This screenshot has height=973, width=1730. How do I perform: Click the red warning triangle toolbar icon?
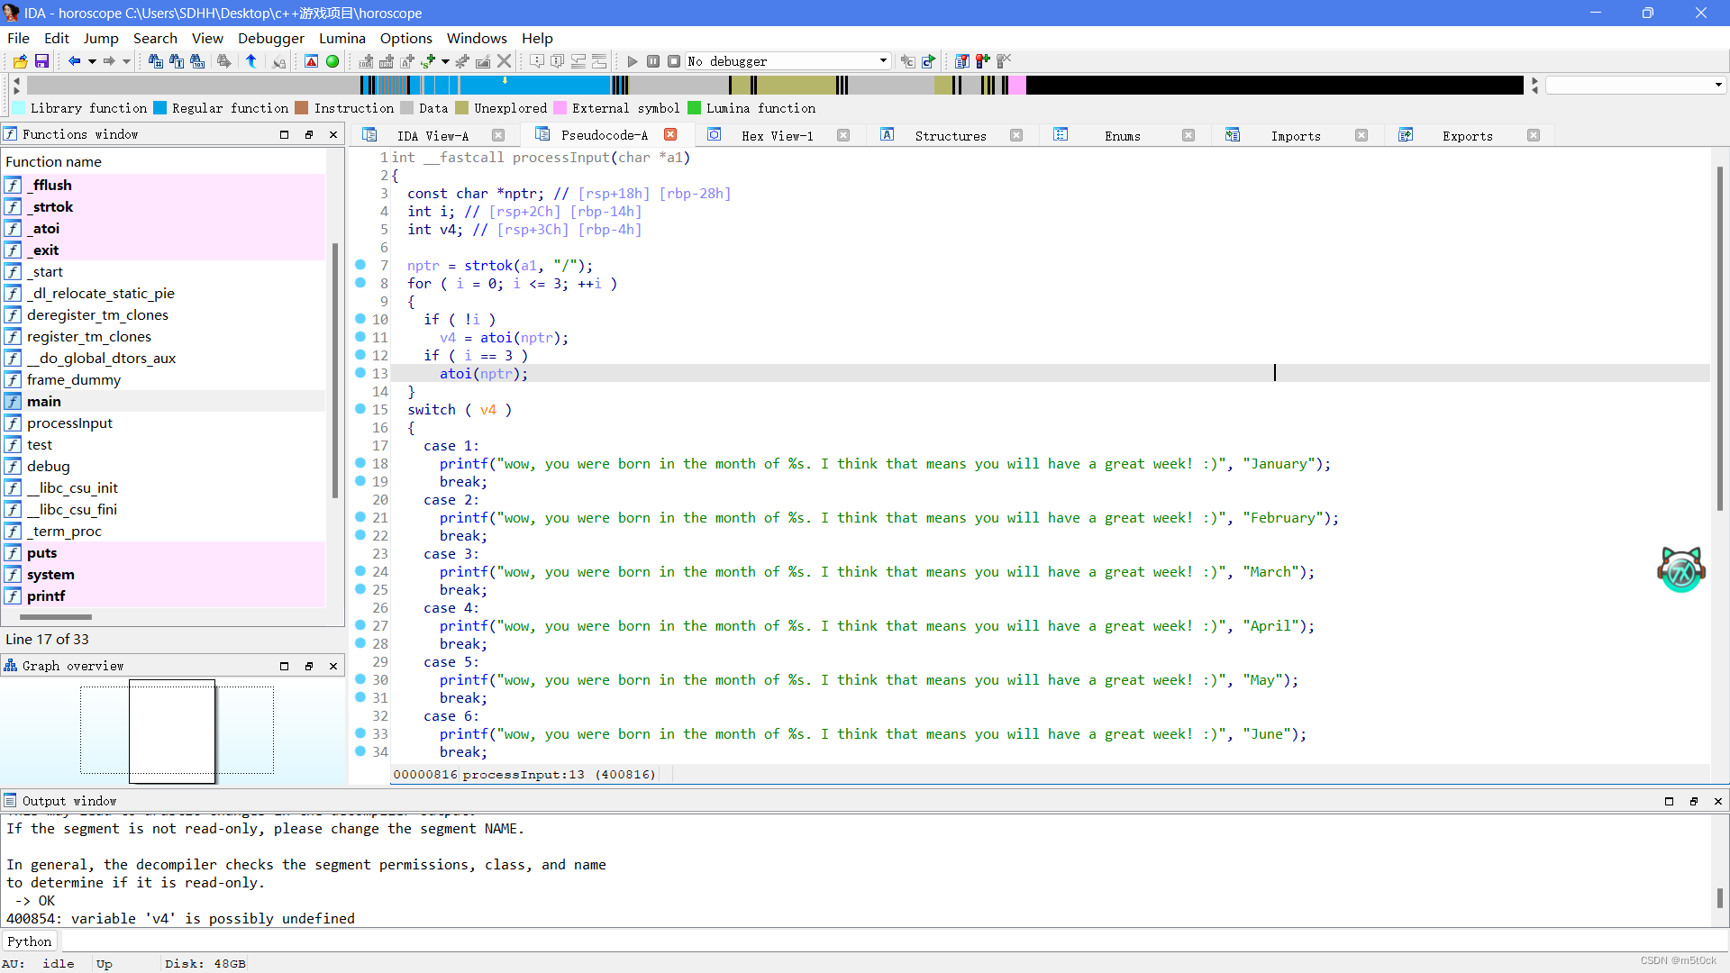(311, 61)
